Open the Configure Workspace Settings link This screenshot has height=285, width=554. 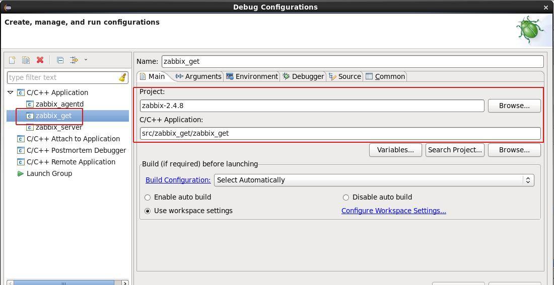[x=393, y=211]
